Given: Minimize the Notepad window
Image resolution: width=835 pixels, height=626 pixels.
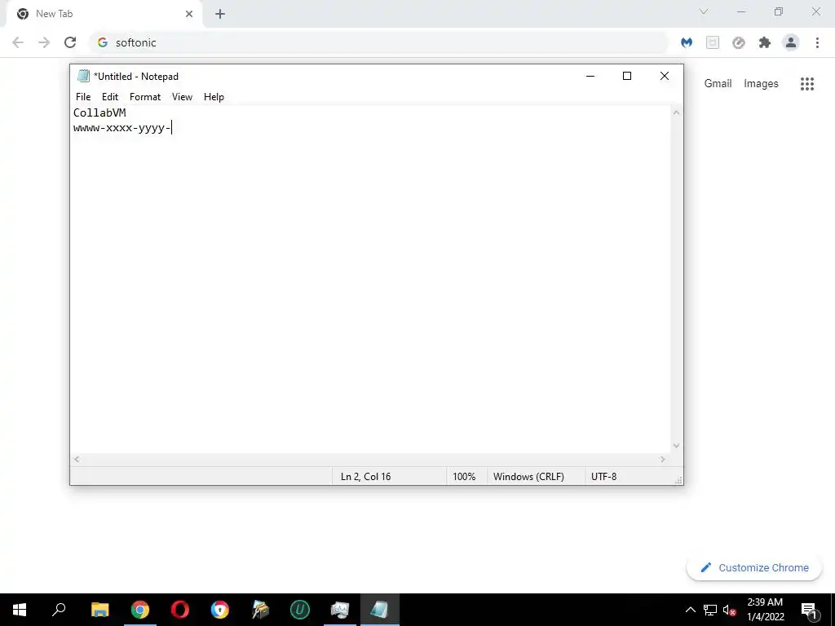Looking at the screenshot, I should pyautogui.click(x=590, y=76).
